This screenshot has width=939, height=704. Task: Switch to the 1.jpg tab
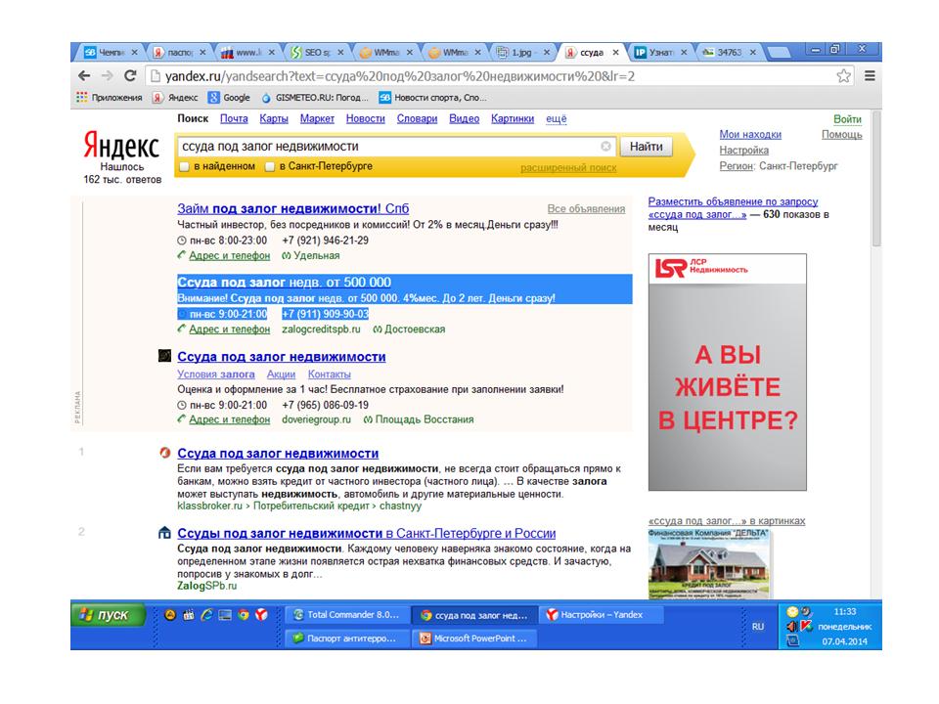click(521, 53)
